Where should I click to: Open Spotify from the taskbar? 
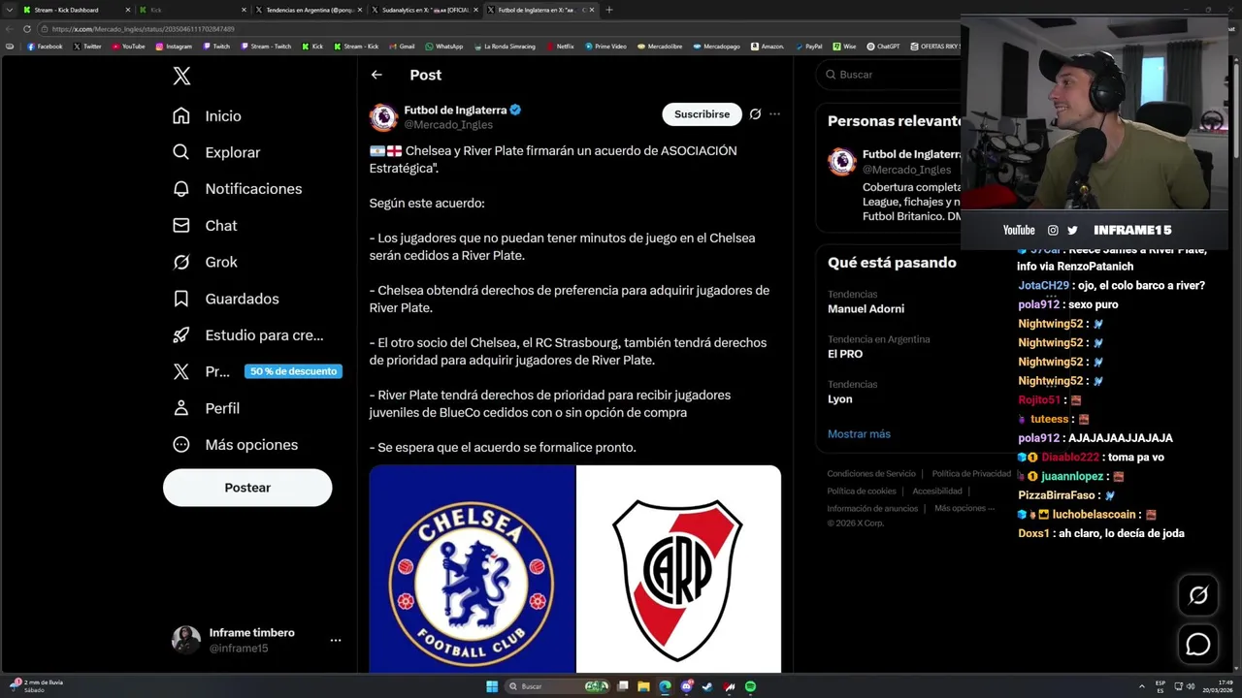(750, 686)
